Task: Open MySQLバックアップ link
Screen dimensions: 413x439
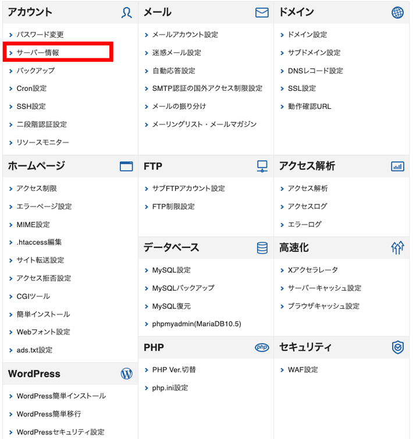Action: click(183, 288)
